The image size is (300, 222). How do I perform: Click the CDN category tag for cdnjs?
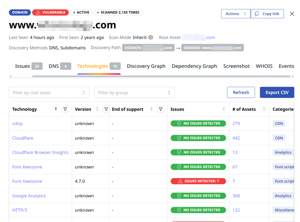click(279, 123)
